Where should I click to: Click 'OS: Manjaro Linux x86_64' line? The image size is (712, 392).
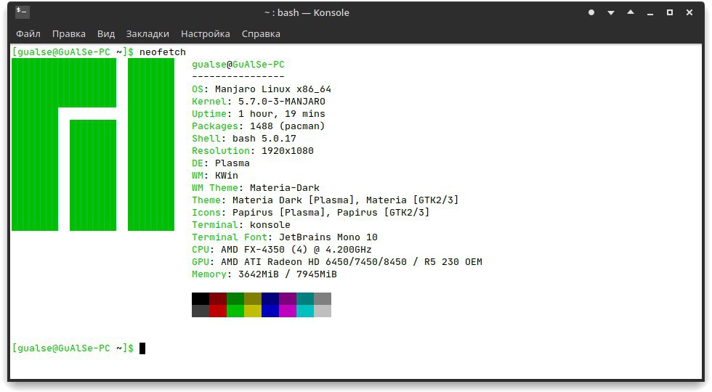point(261,89)
